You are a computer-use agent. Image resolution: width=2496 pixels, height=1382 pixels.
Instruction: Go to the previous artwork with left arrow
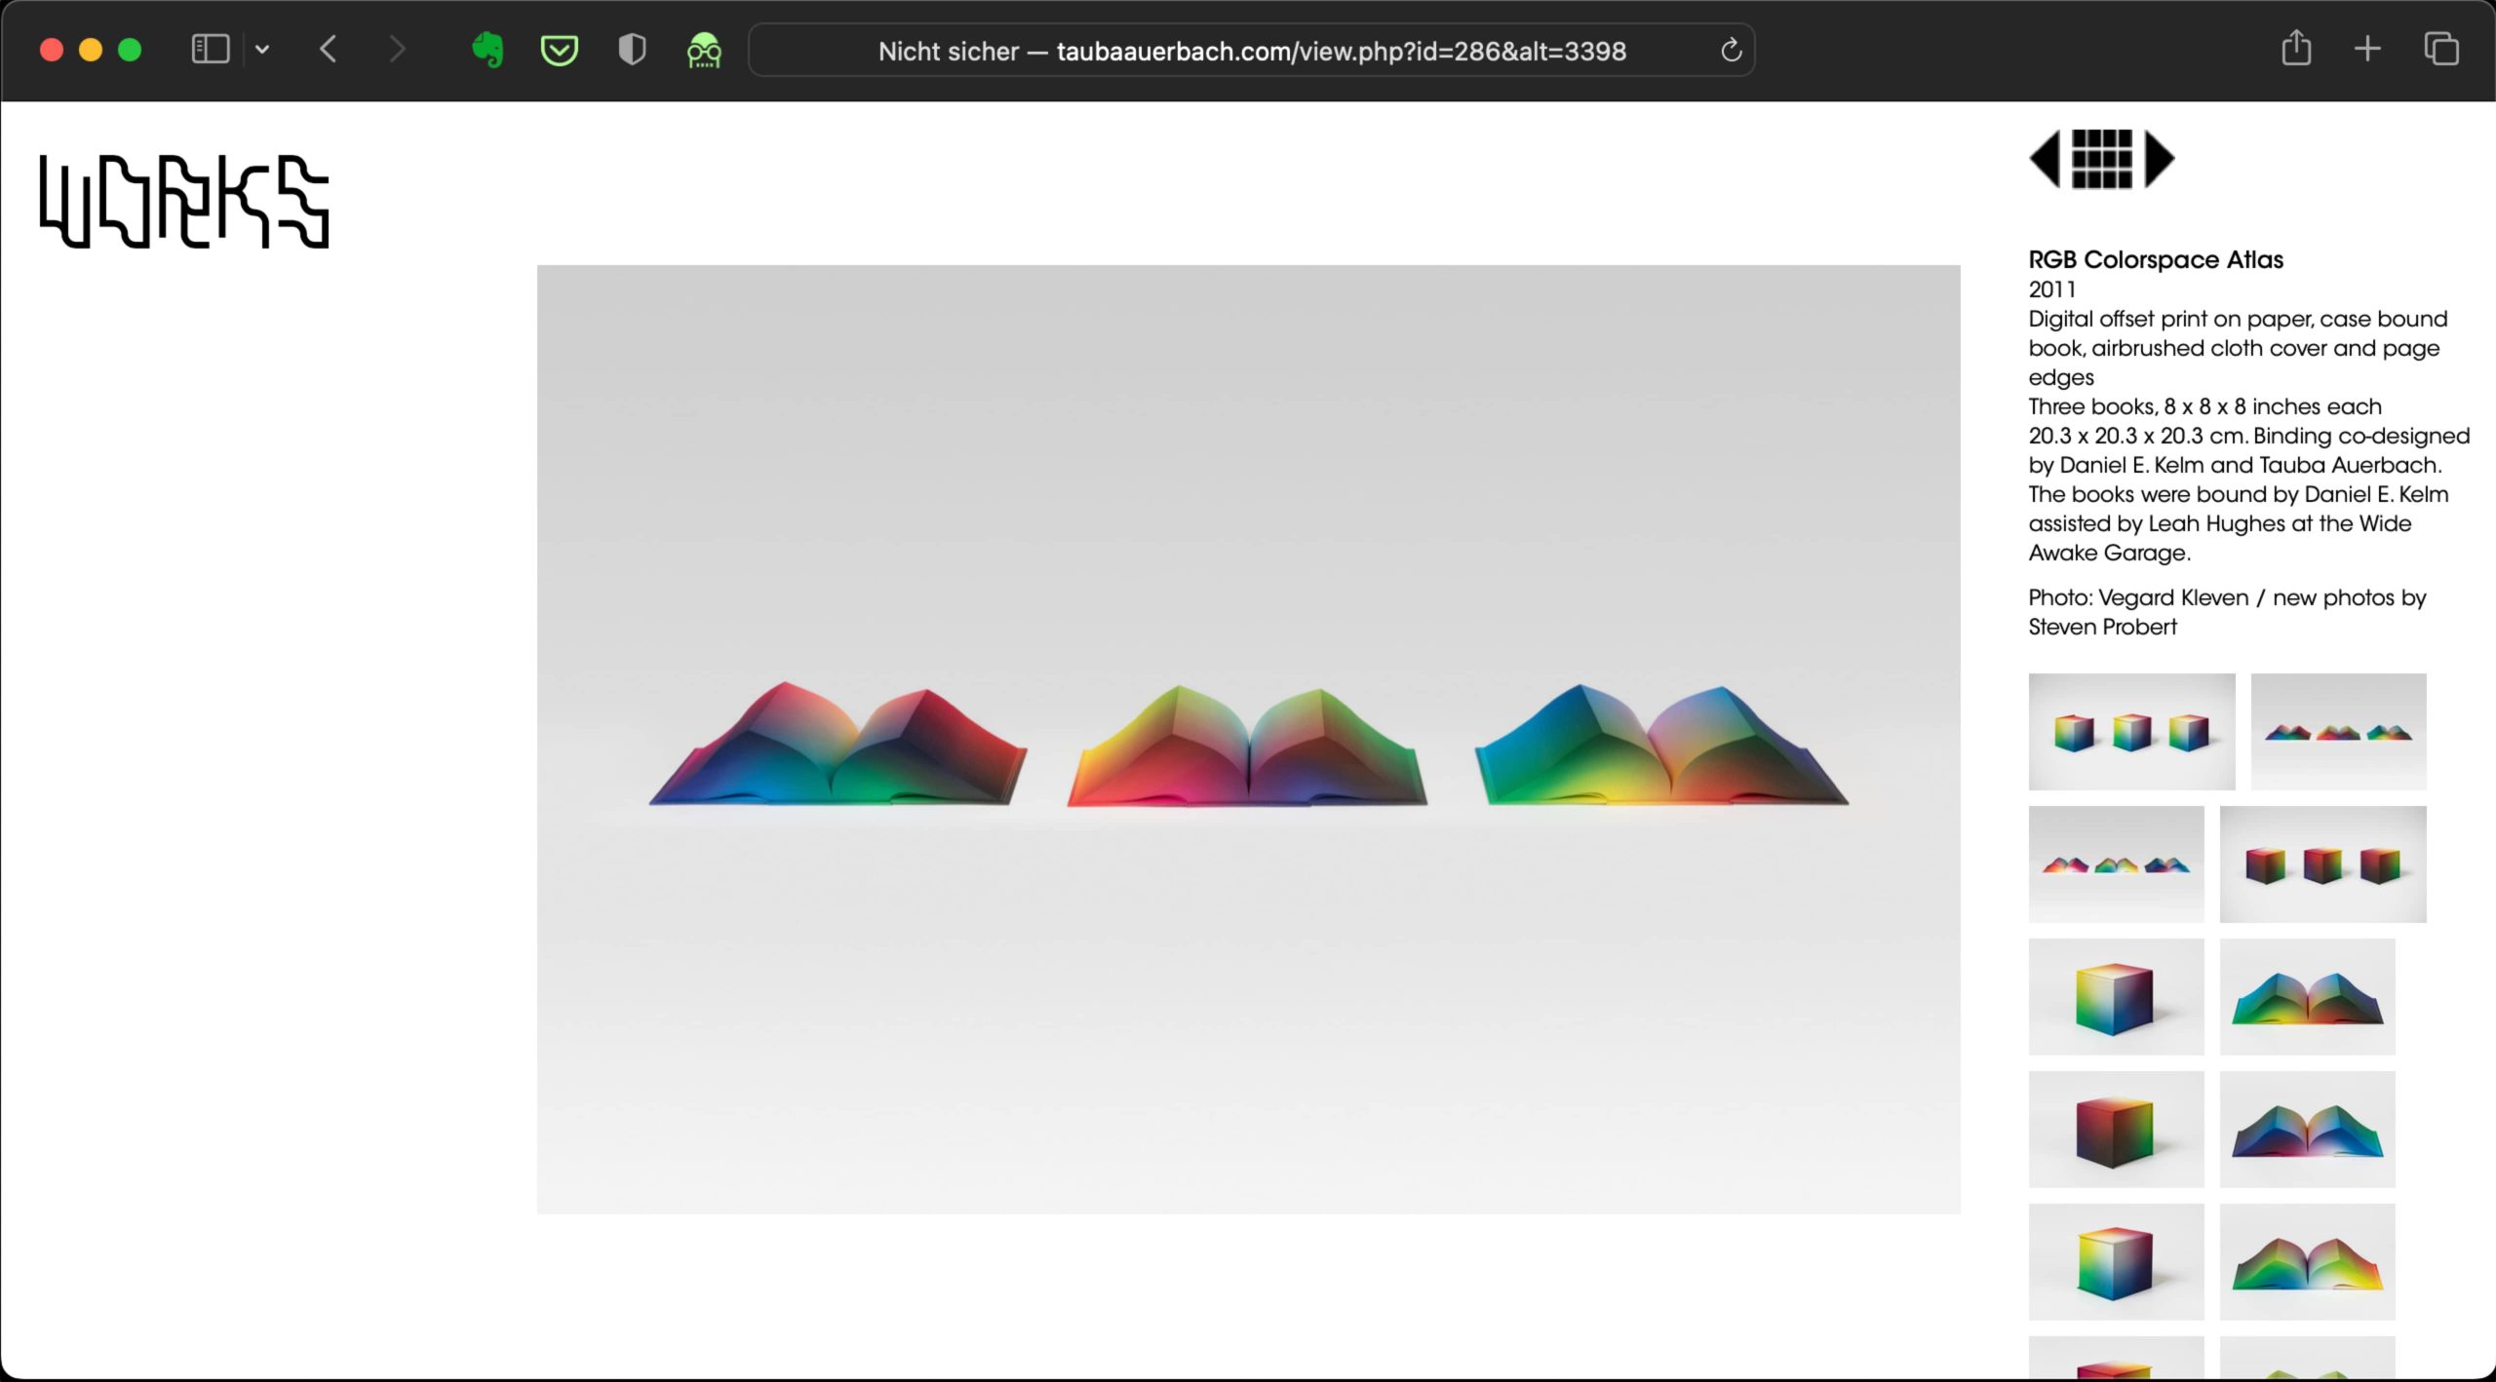point(2045,159)
